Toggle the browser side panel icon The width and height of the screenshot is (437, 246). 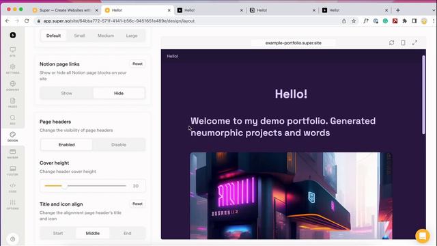[414, 21]
